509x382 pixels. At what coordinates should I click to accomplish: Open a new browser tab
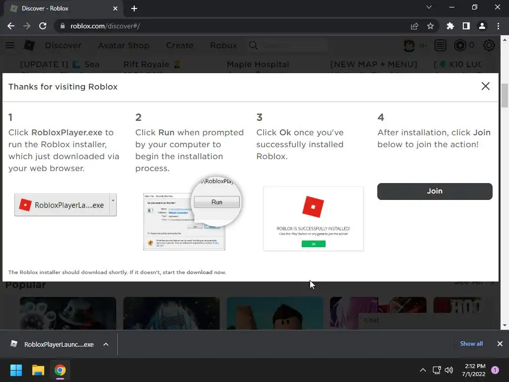click(x=134, y=8)
